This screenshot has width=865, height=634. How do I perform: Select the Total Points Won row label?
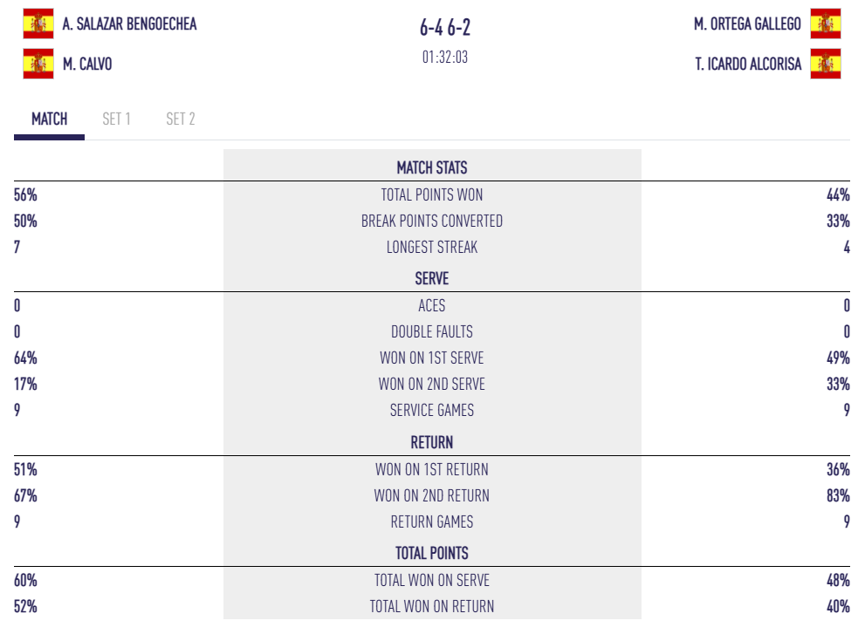click(432, 195)
